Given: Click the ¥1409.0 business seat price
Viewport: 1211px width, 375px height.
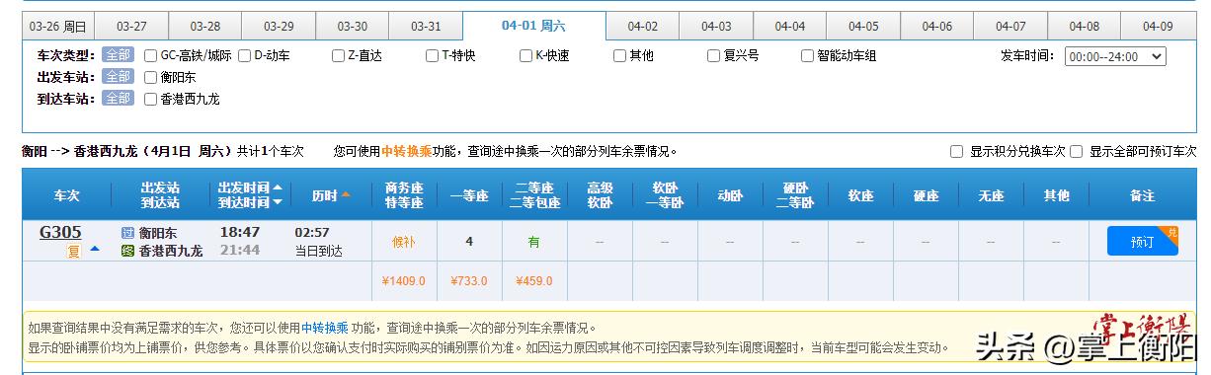Looking at the screenshot, I should (403, 281).
